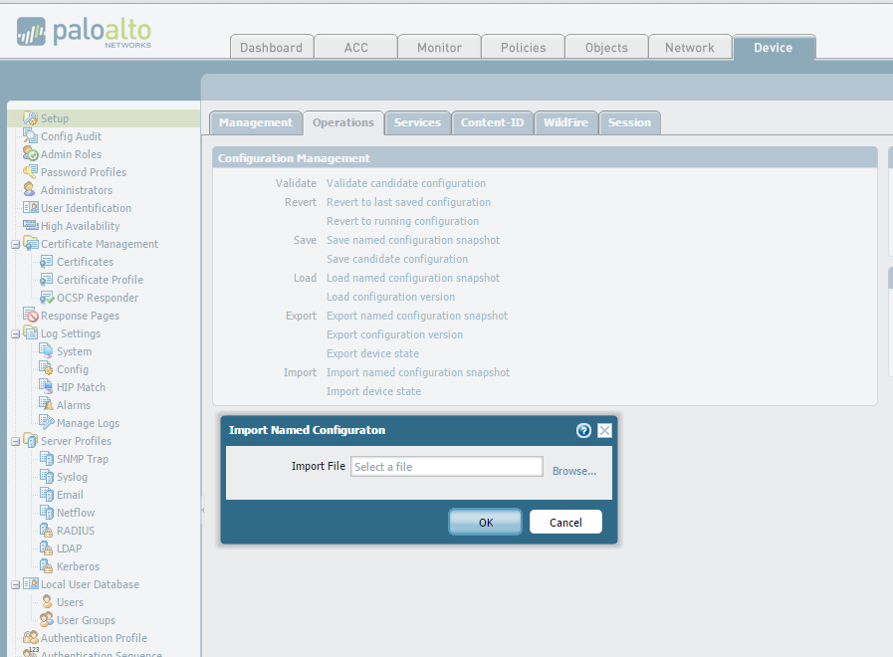893x657 pixels.
Task: Open the Policies tab
Action: click(523, 47)
